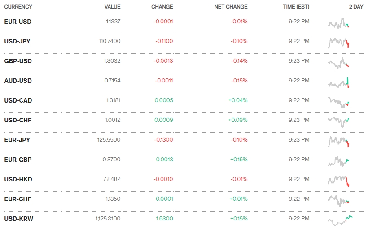Click the NET CHANGE column header
The image size is (368, 229).
231,7
